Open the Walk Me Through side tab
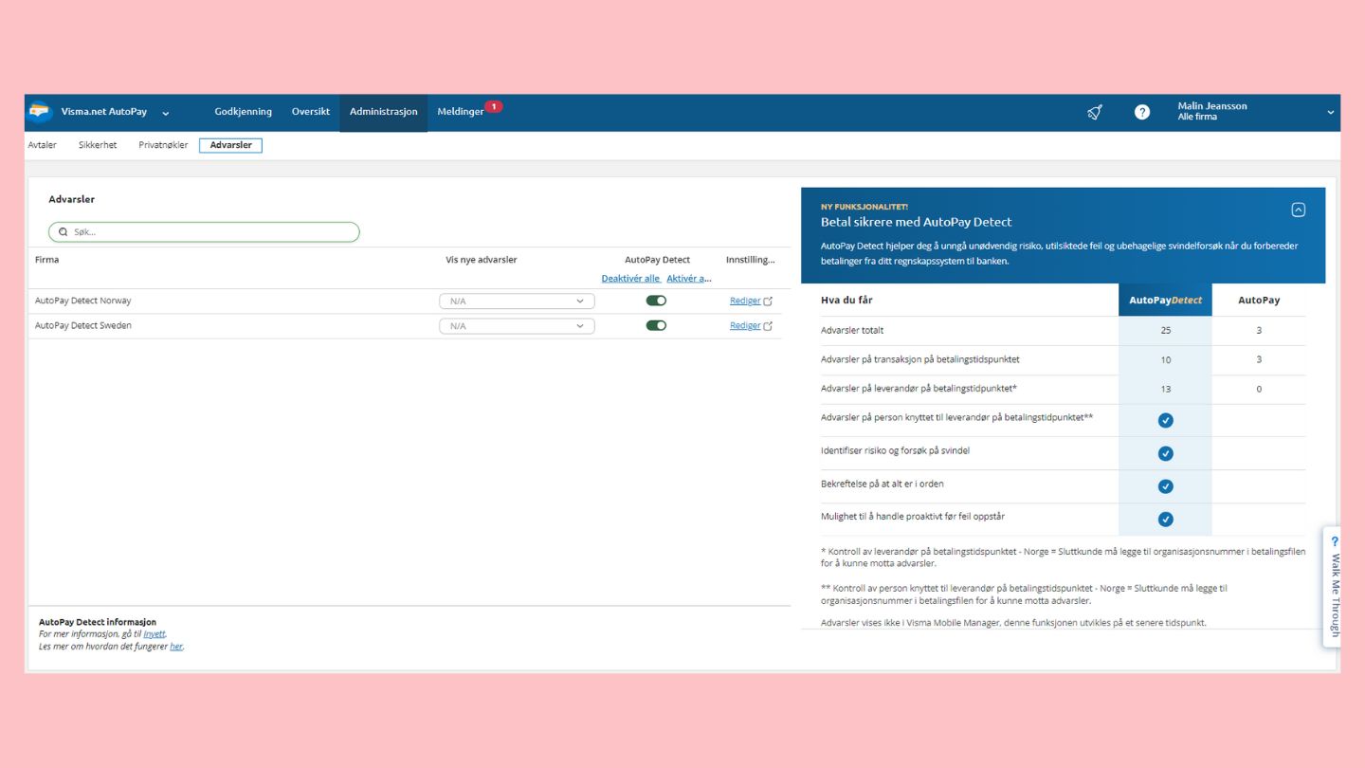Image resolution: width=1365 pixels, height=768 pixels. (x=1332, y=587)
